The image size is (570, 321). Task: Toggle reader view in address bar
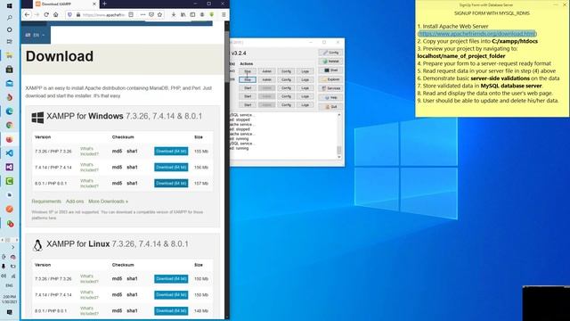point(131,14)
